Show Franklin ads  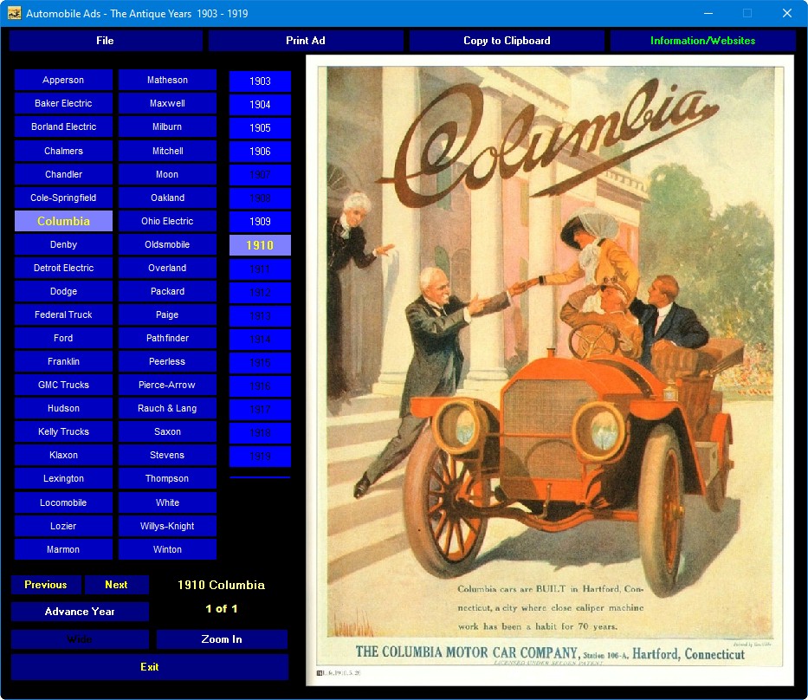point(63,361)
